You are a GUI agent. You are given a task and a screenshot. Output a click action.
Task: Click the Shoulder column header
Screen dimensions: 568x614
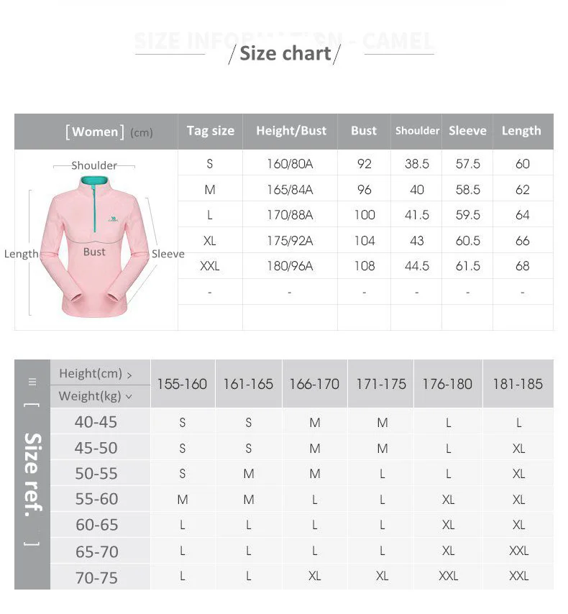click(x=417, y=131)
